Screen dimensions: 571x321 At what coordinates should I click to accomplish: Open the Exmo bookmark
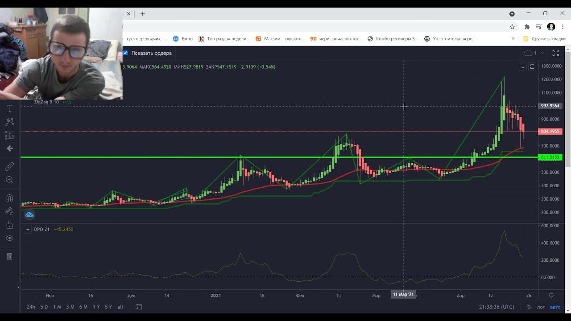tap(182, 39)
